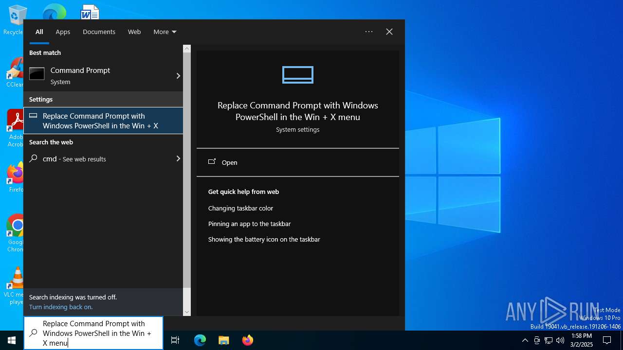Switch to the Apps search tab

tap(63, 32)
